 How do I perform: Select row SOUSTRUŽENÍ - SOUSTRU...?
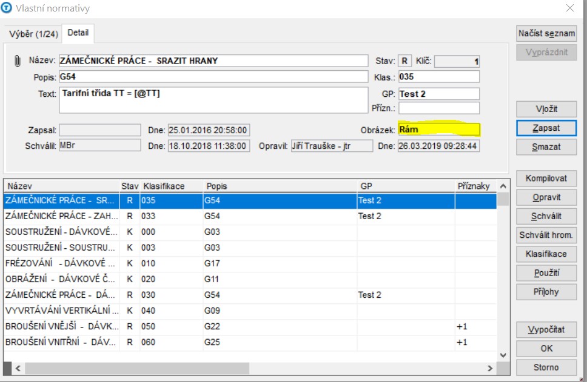250,248
